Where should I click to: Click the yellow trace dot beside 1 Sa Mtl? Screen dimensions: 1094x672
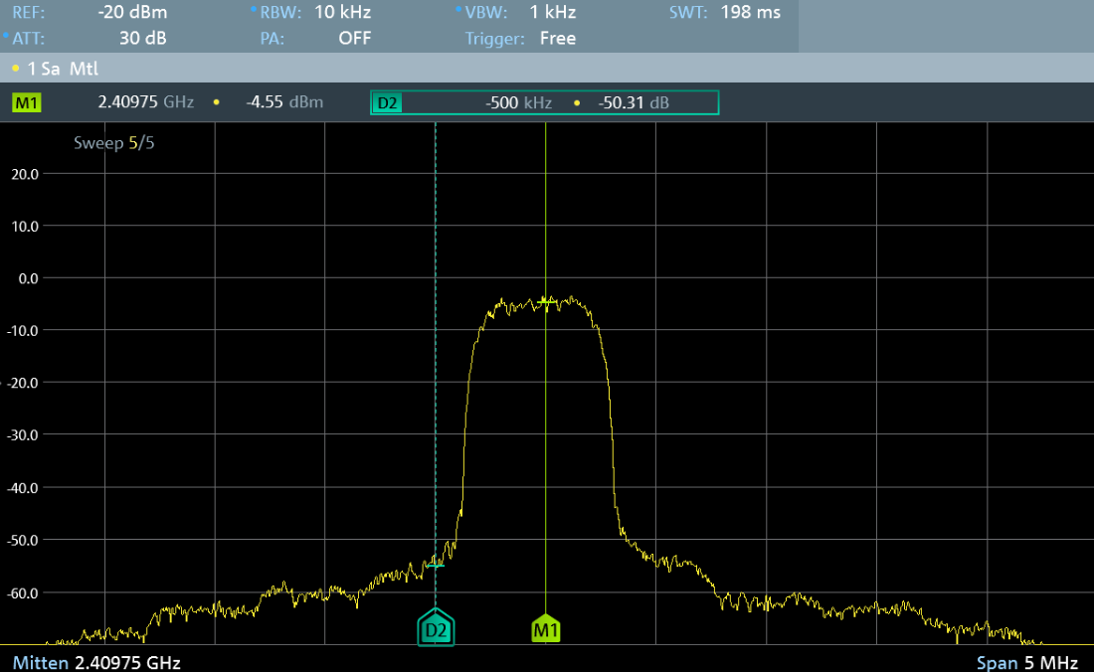point(16,69)
